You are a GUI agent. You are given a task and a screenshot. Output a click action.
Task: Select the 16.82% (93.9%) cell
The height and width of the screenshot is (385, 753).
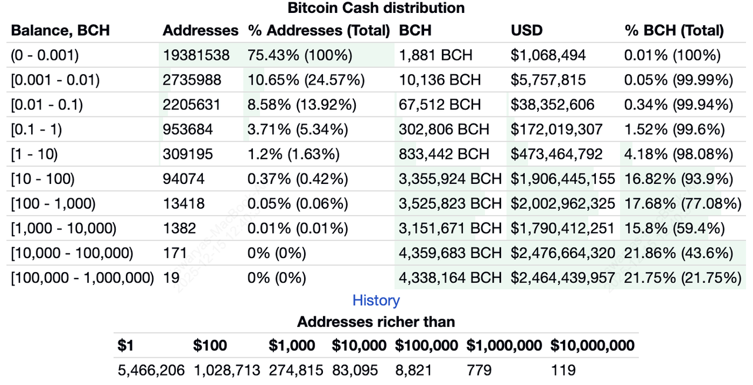click(678, 179)
